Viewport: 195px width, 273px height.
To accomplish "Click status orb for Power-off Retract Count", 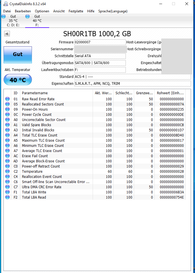I will click(7, 166).
